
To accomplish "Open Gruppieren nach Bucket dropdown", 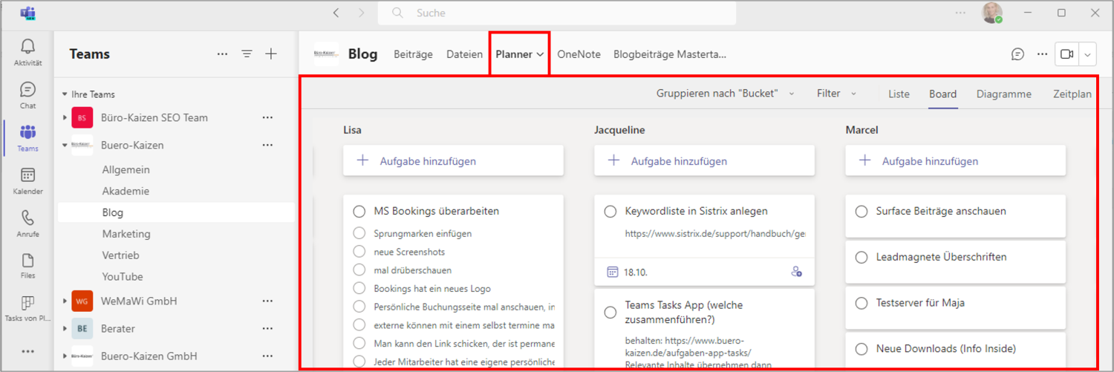I will (726, 94).
